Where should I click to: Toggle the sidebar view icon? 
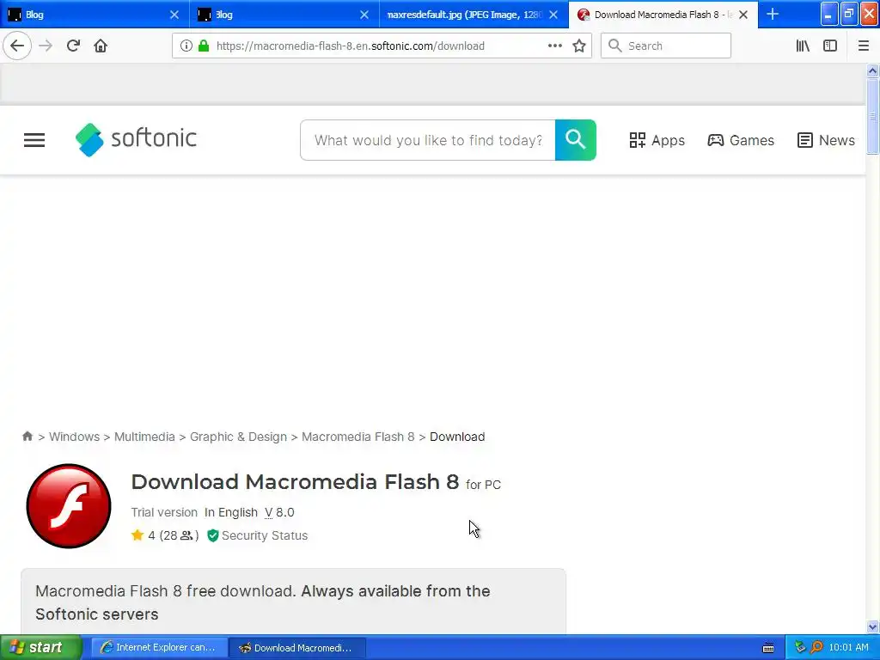click(x=830, y=46)
